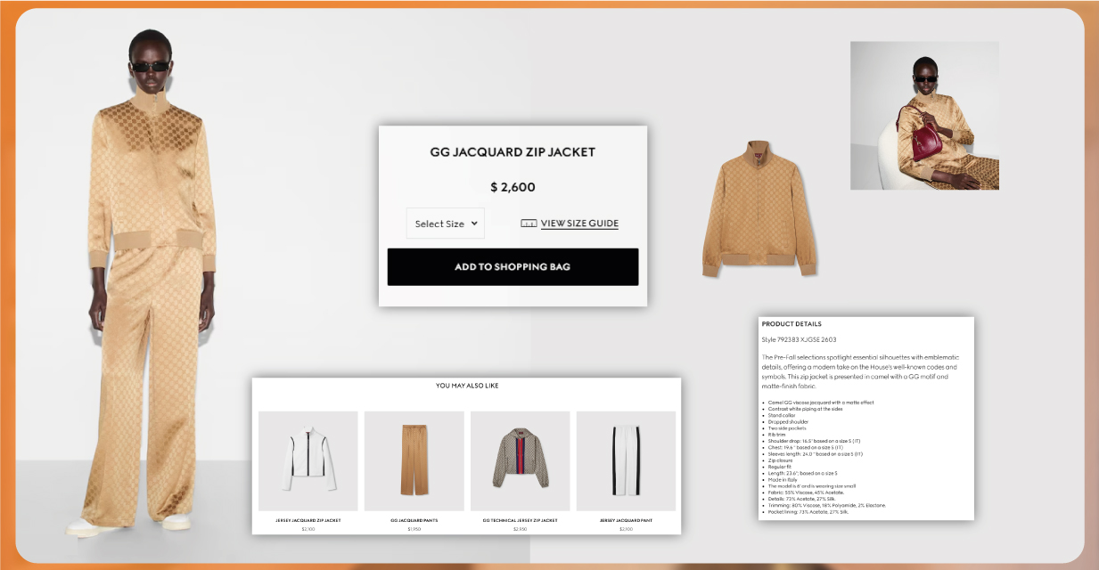Click the Dropped shoulder bullet
This screenshot has height=570, width=1099.
pyautogui.click(x=788, y=422)
